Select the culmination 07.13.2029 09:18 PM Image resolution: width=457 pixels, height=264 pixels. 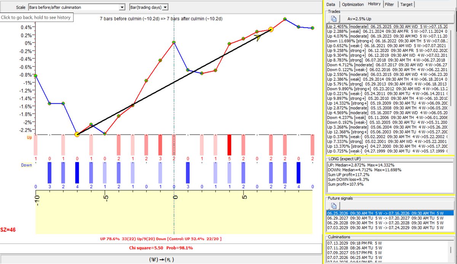(x=387, y=243)
